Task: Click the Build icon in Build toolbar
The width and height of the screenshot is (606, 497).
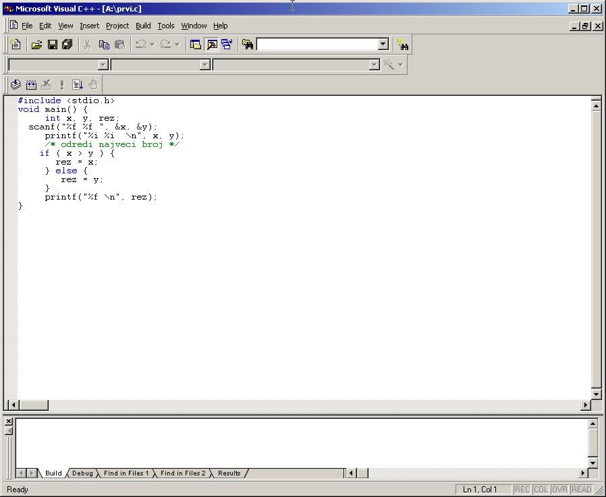Action: pos(31,84)
